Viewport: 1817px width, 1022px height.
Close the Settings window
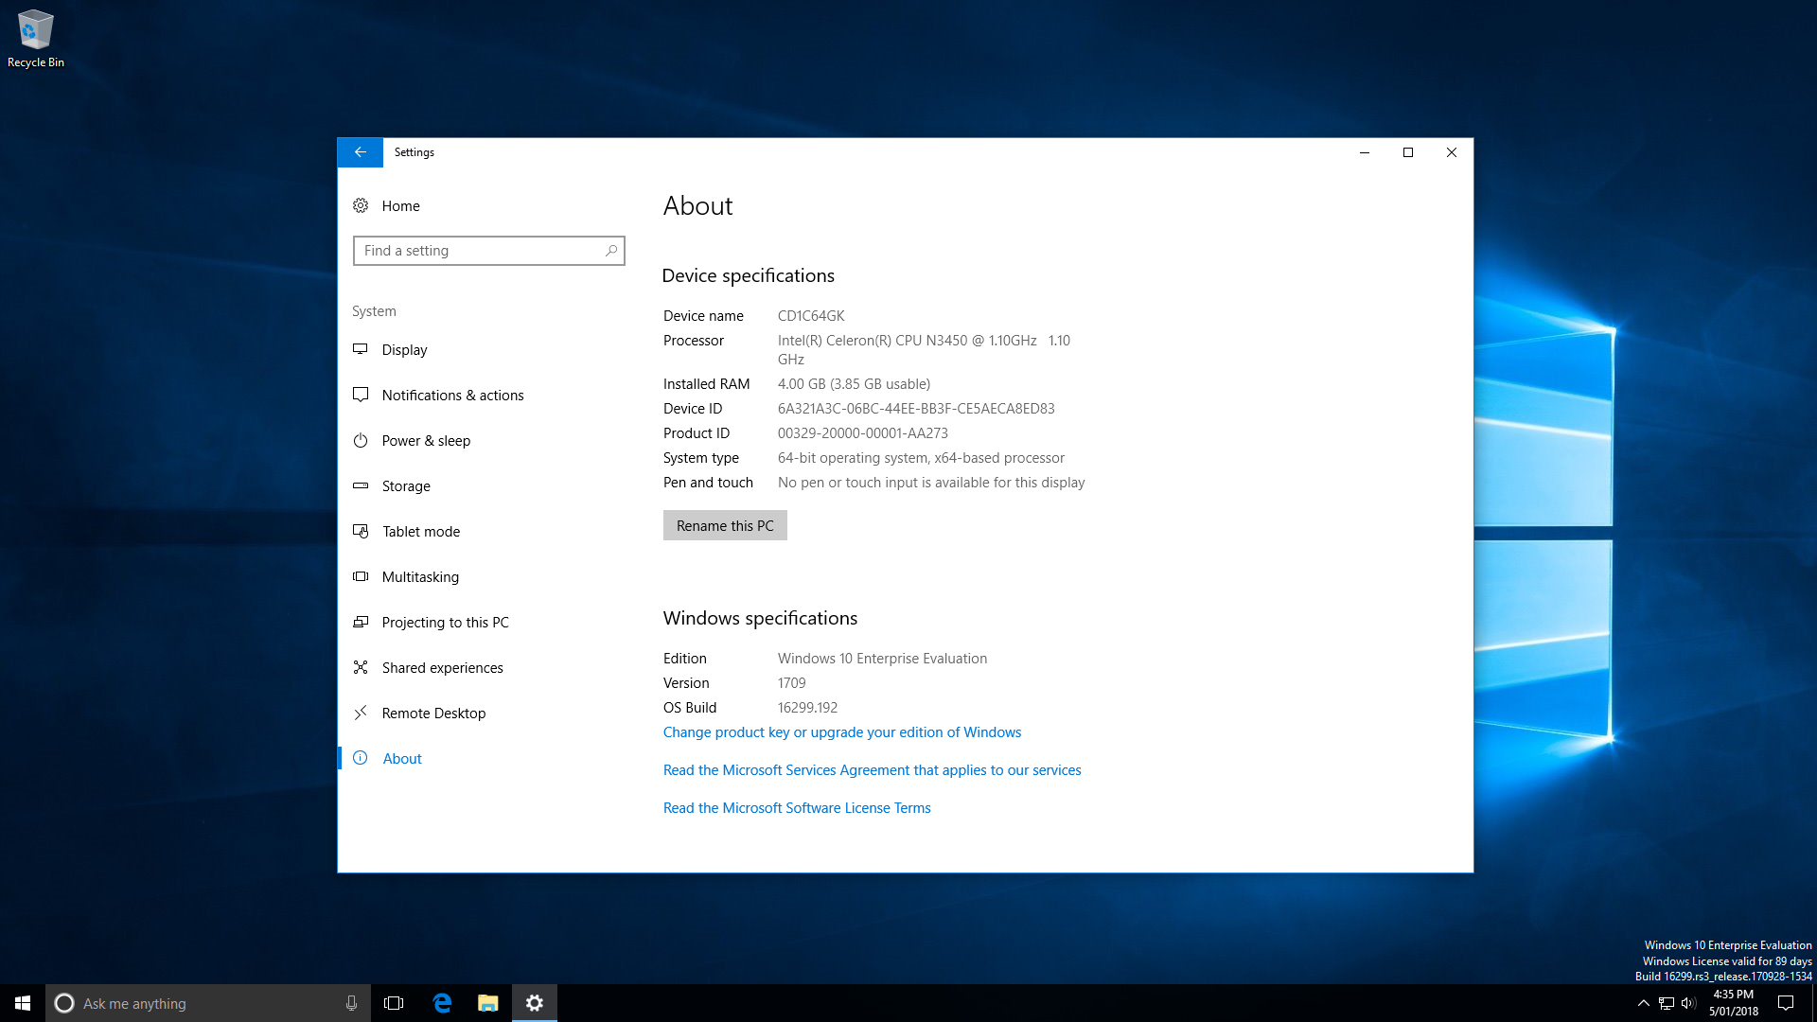pyautogui.click(x=1452, y=152)
